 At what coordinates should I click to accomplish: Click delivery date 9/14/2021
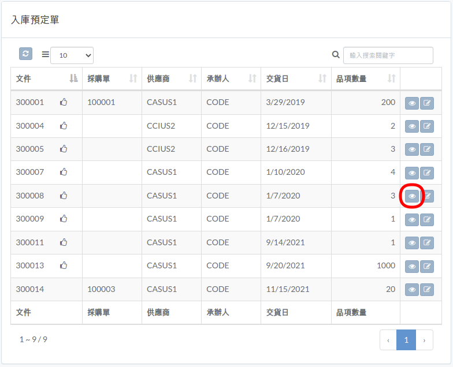click(x=285, y=242)
